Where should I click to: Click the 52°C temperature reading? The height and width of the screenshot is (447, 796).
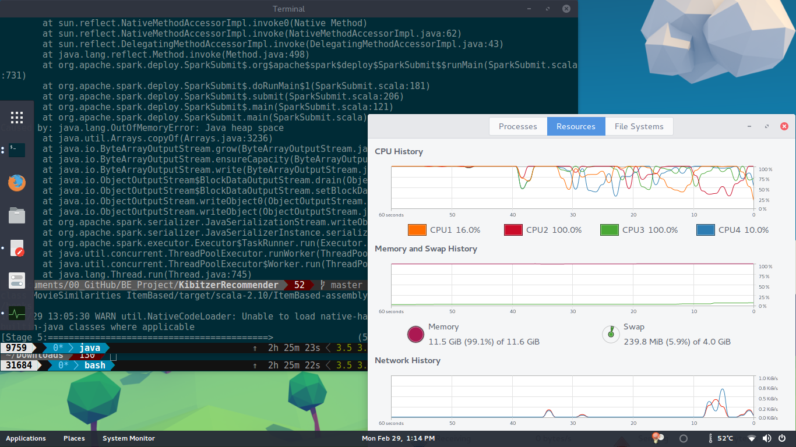pos(725,438)
